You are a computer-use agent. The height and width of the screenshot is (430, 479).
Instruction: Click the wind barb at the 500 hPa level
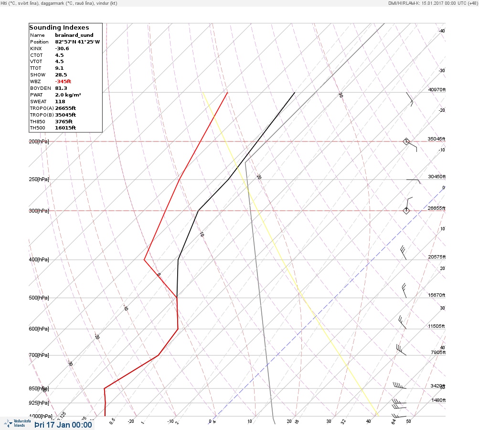coord(404,290)
